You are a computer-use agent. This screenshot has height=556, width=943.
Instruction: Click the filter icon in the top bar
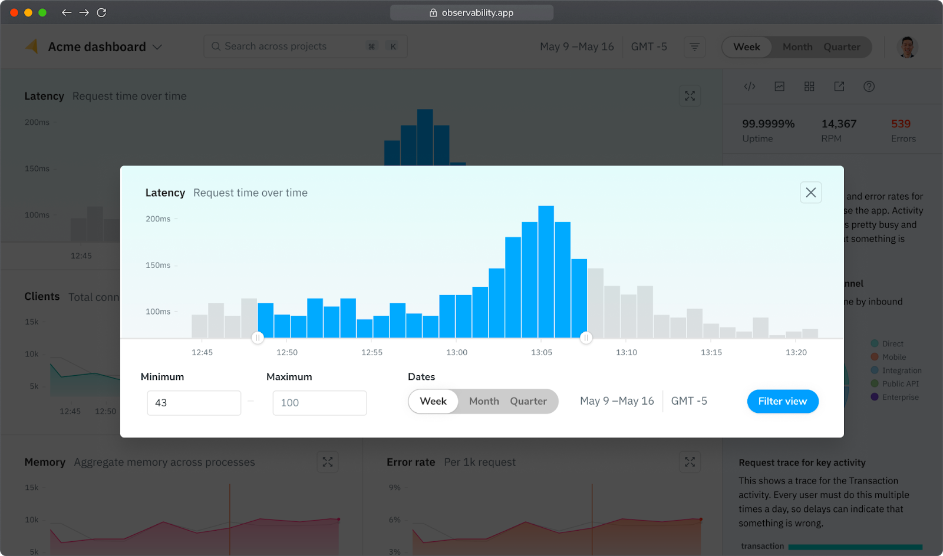[694, 47]
